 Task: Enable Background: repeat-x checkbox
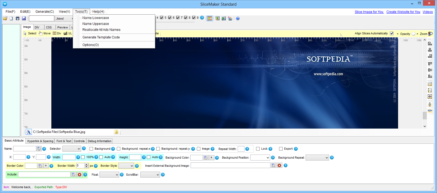coord(119,149)
